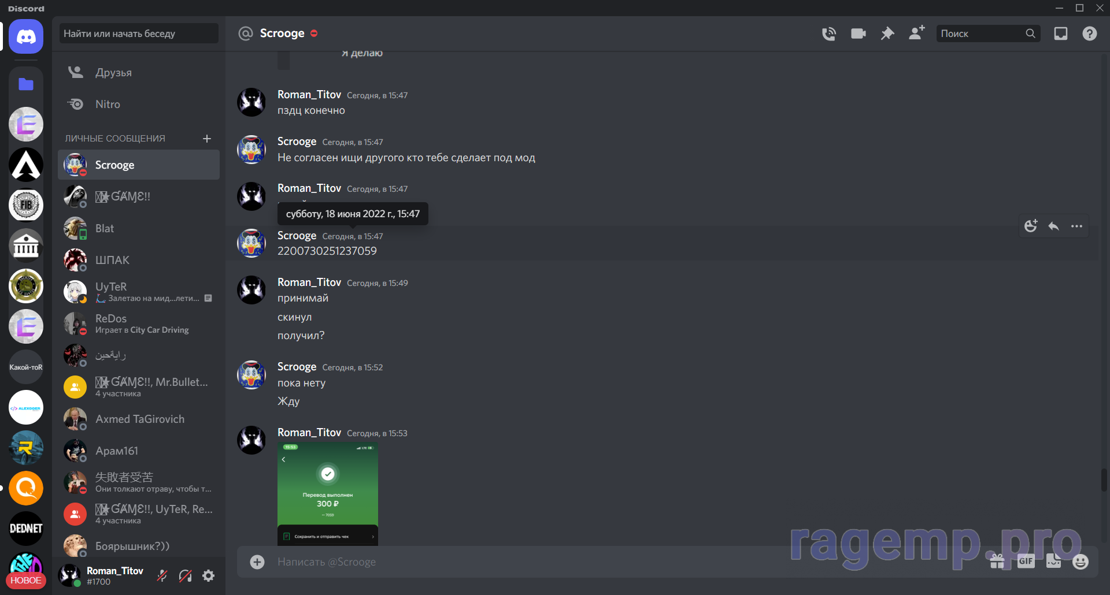Start a video call with Scrooge
Image resolution: width=1110 pixels, height=595 pixels.
point(859,34)
